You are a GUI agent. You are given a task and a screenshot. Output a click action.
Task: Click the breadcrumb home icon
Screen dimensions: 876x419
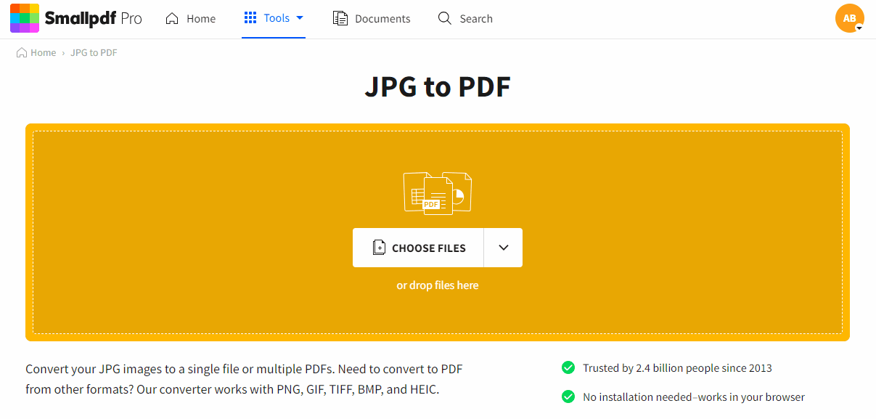tap(22, 52)
